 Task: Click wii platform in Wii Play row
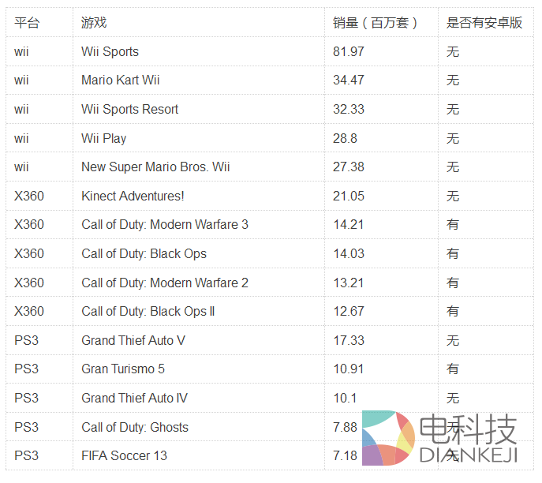[21, 138]
